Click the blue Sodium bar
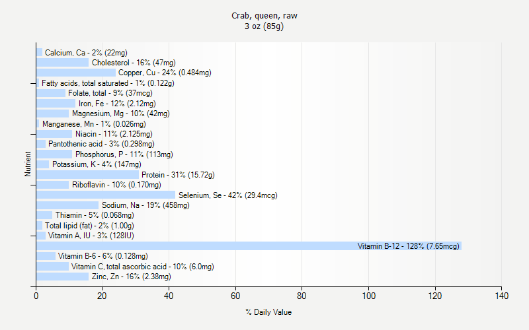The image size is (529, 330). tap(67, 205)
